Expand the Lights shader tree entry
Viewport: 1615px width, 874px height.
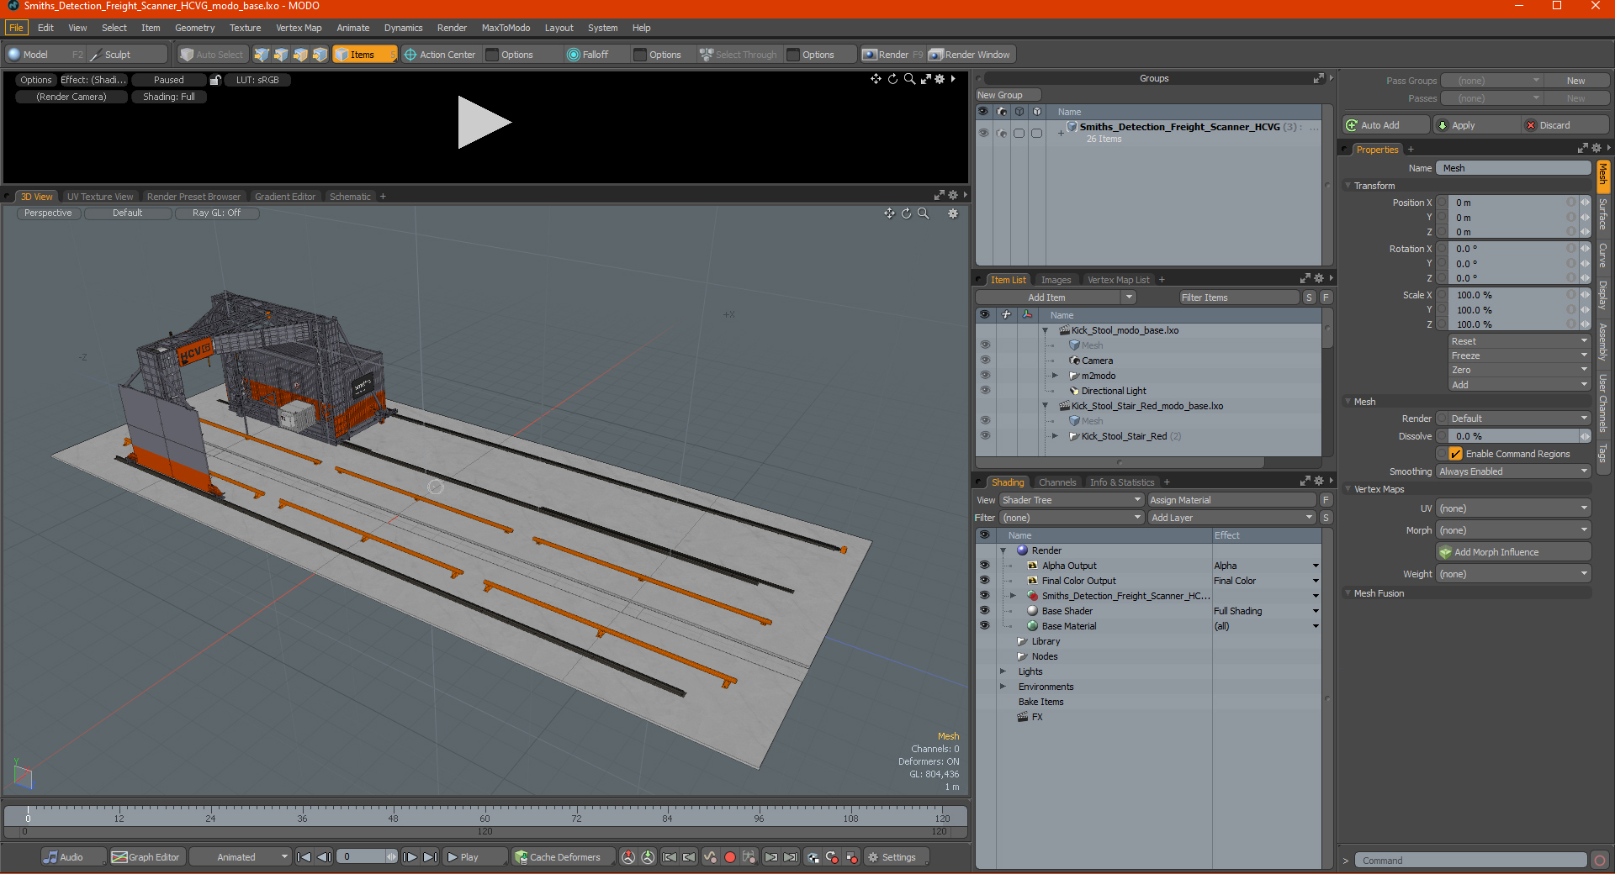(x=1003, y=671)
